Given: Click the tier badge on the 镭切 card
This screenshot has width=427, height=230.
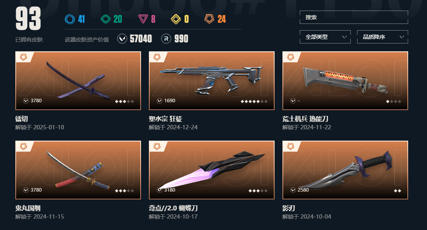Looking at the screenshot, I should pyautogui.click(x=24, y=57).
